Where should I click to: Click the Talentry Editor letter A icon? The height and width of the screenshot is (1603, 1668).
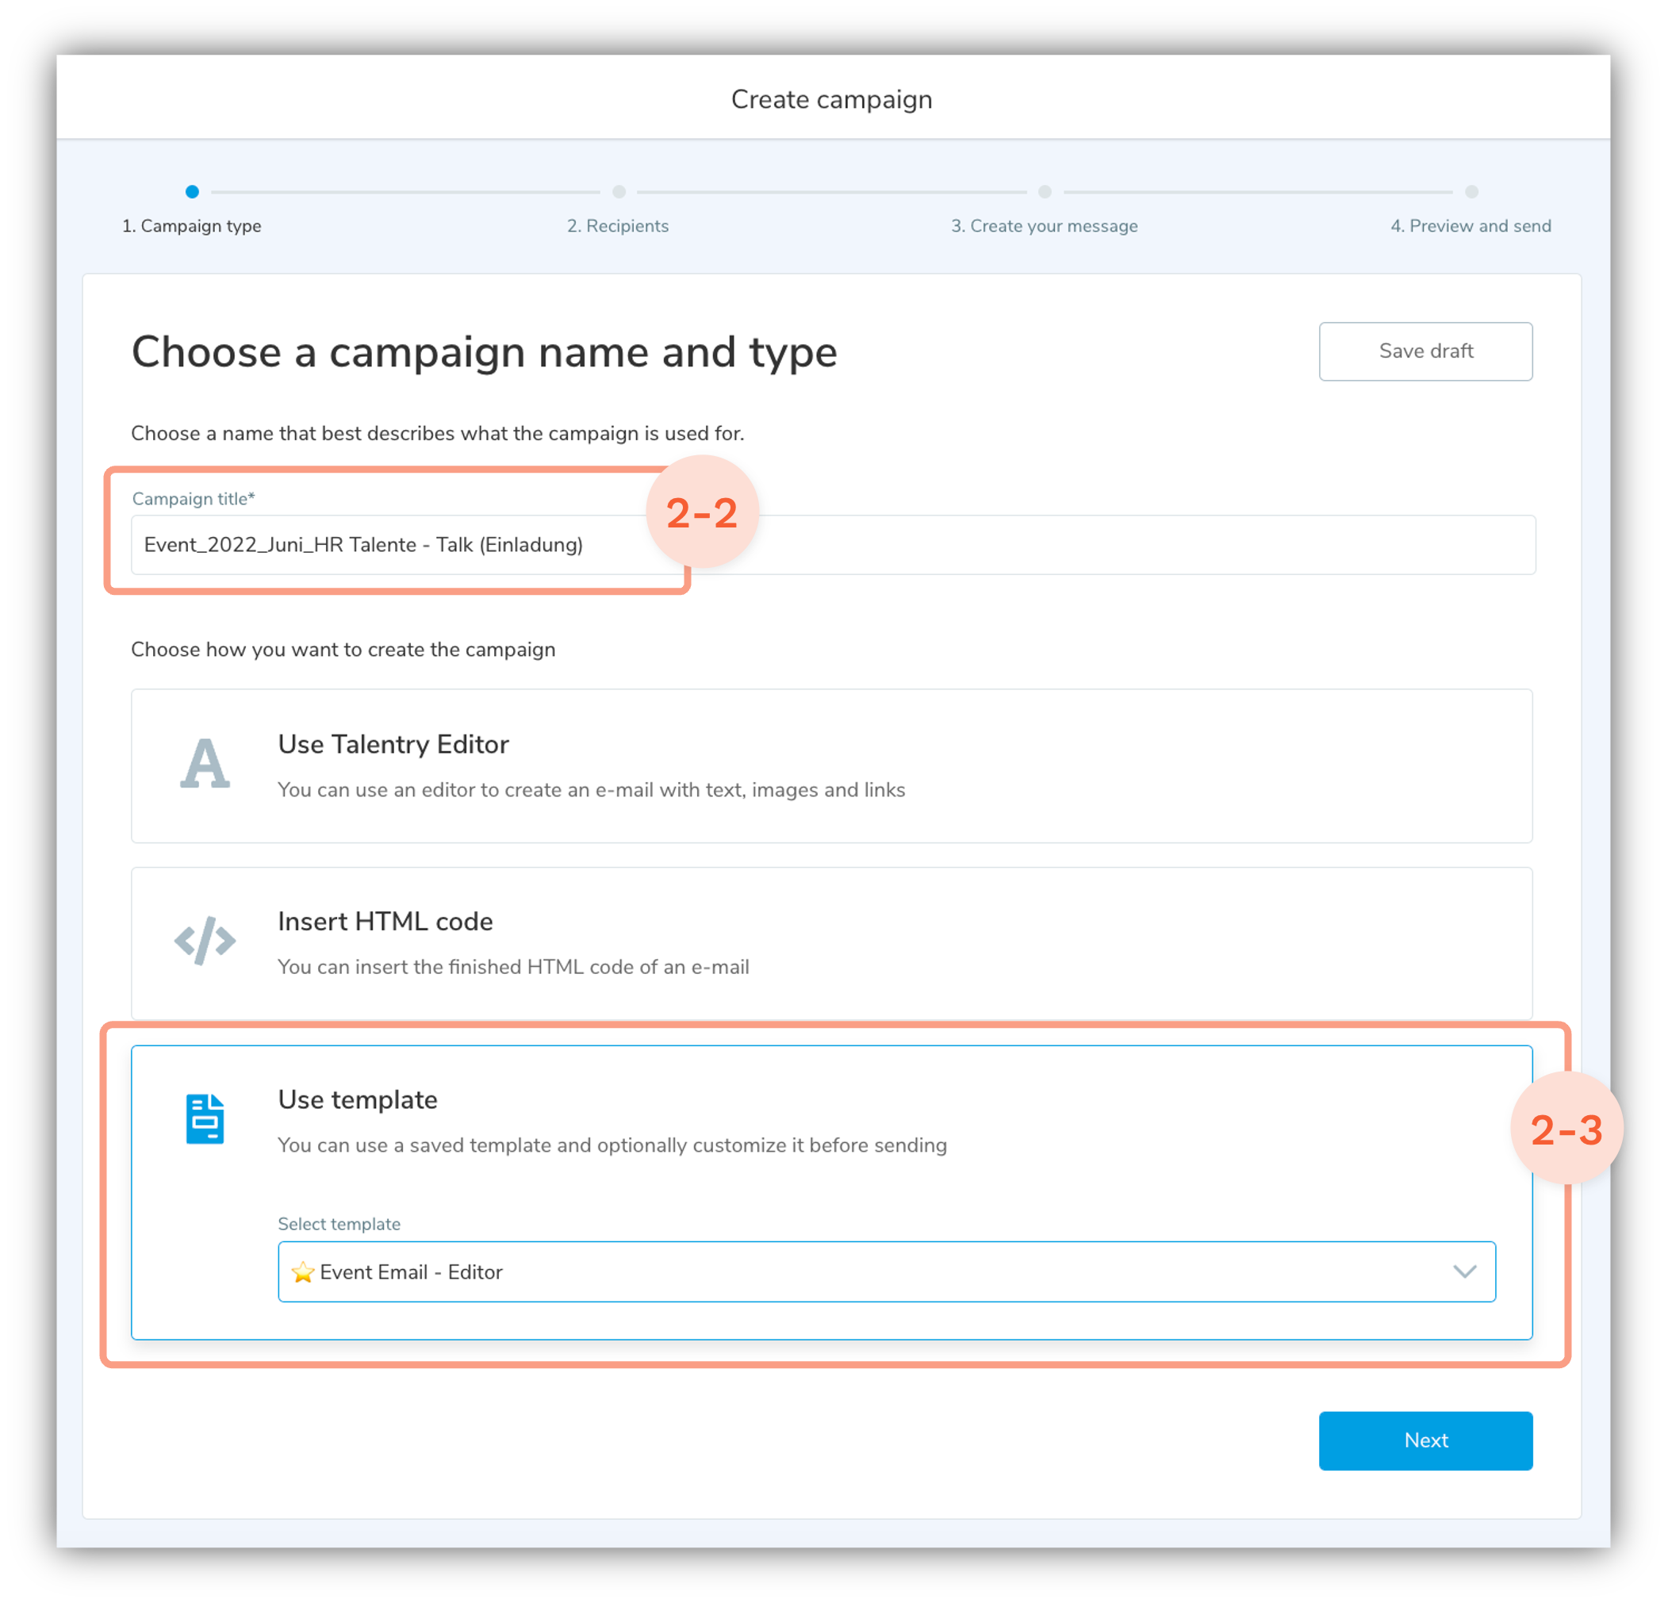(205, 763)
